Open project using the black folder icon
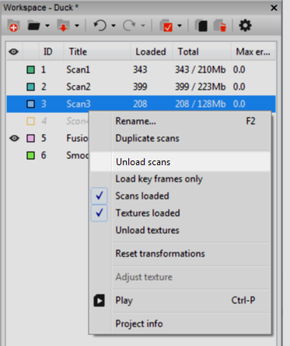 33,26
